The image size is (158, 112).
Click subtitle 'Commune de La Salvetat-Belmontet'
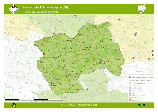[41, 12]
